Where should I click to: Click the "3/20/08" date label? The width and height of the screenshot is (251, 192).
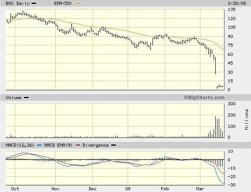237,3
